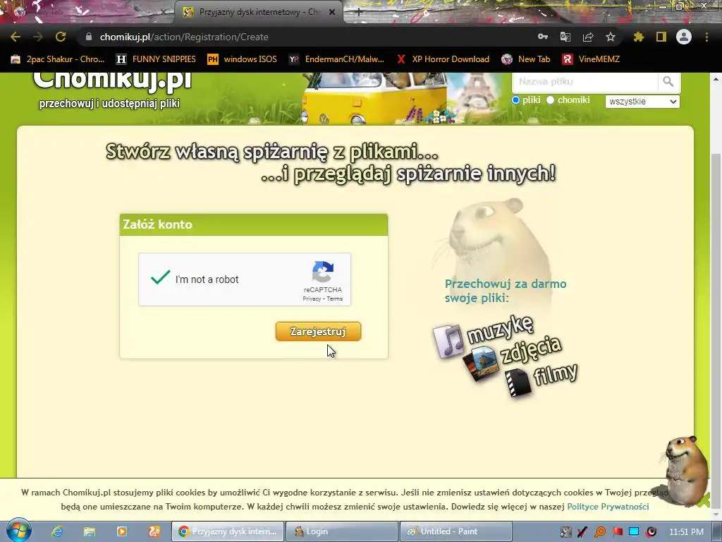The image size is (722, 542).
Task: Switch to Untitled - Paint on taskbar
Action: 456,531
